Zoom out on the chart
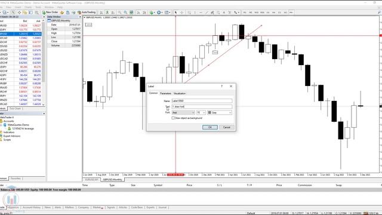The height and width of the screenshot is (215, 382). pyautogui.click(x=125, y=12)
